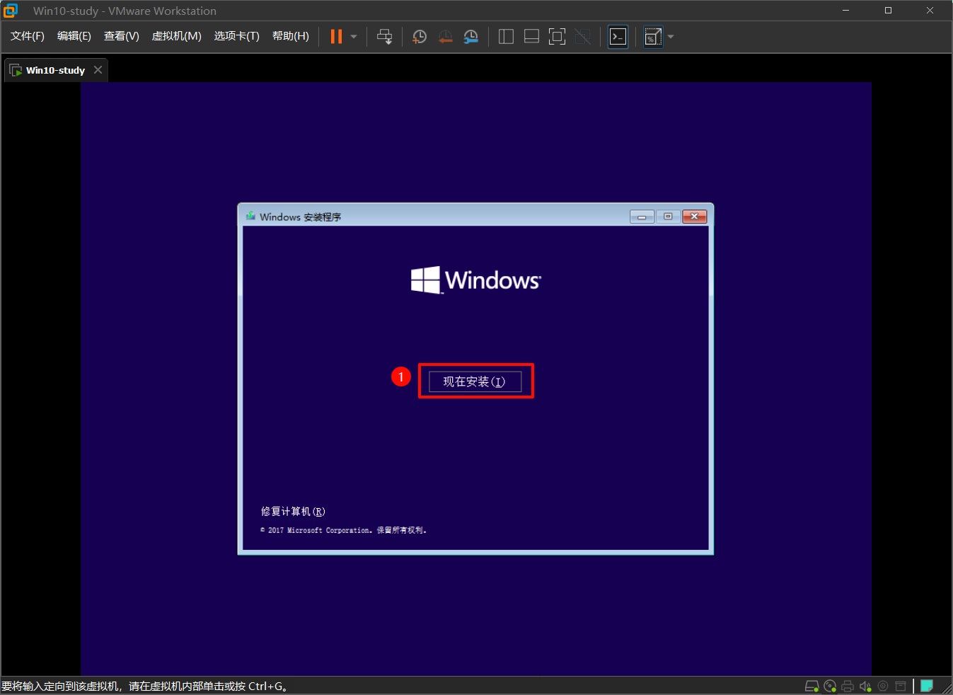Click Send Ctrl+Alt+Del toolbar icon
Viewport: 953px width, 695px height.
tap(384, 37)
